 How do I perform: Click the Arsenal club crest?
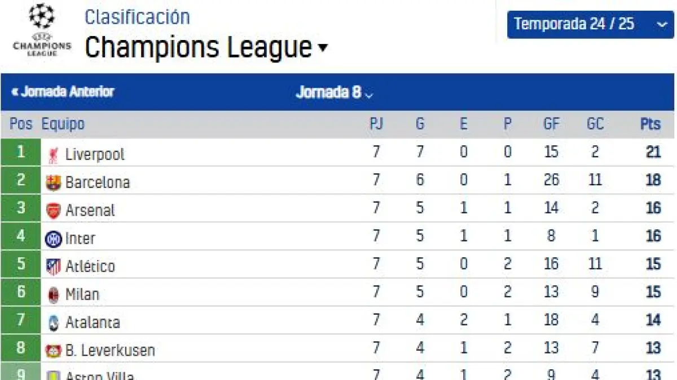pos(53,211)
